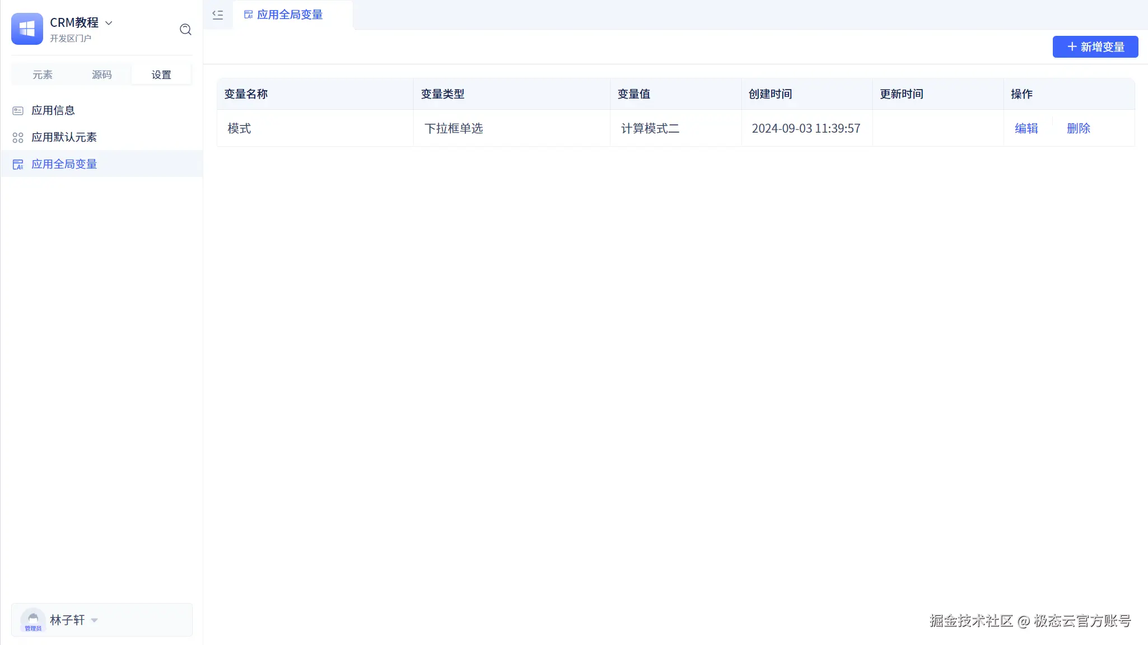Expand the CRM教程 app switcher chevron

[109, 23]
